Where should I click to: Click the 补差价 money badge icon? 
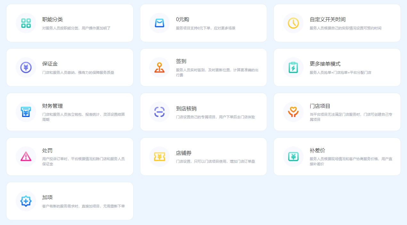tap(293, 157)
